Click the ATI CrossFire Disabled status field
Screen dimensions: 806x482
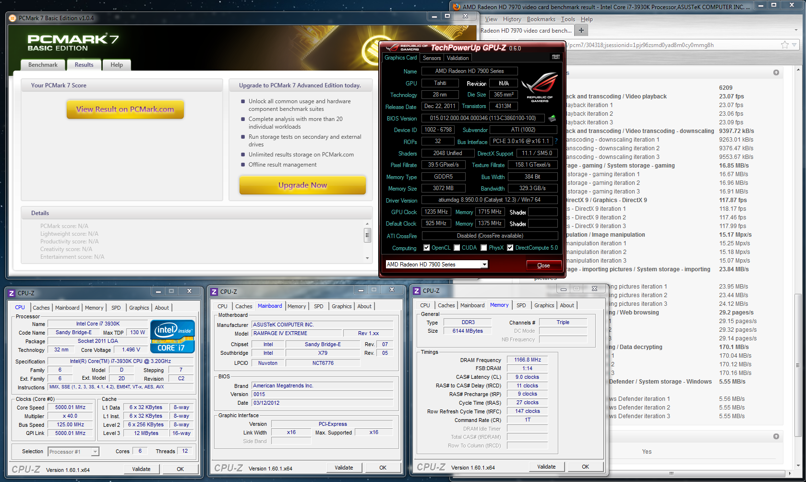click(x=490, y=236)
